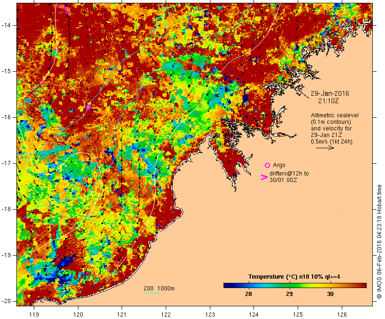Click the magenta drifter track at the map's top
Screen dimensions: 385x319
tap(64, 9)
